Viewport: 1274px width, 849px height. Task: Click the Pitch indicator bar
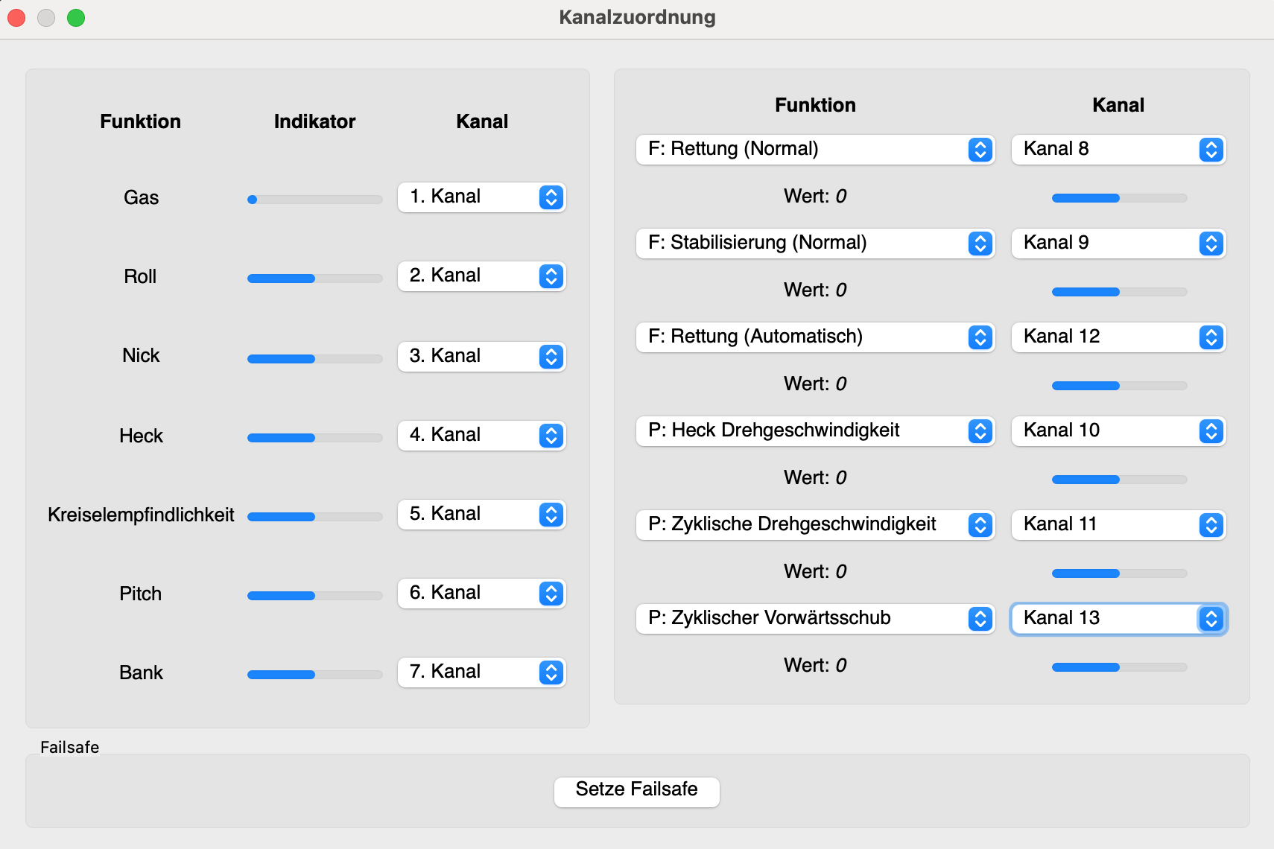[314, 596]
